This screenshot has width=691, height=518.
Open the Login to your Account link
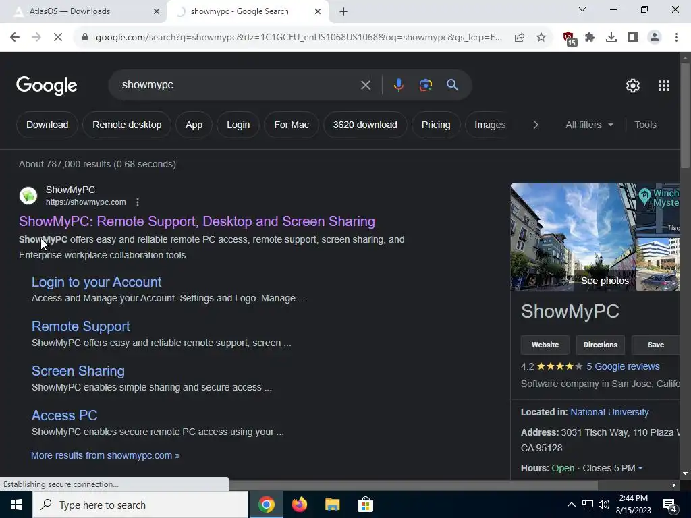pos(96,282)
